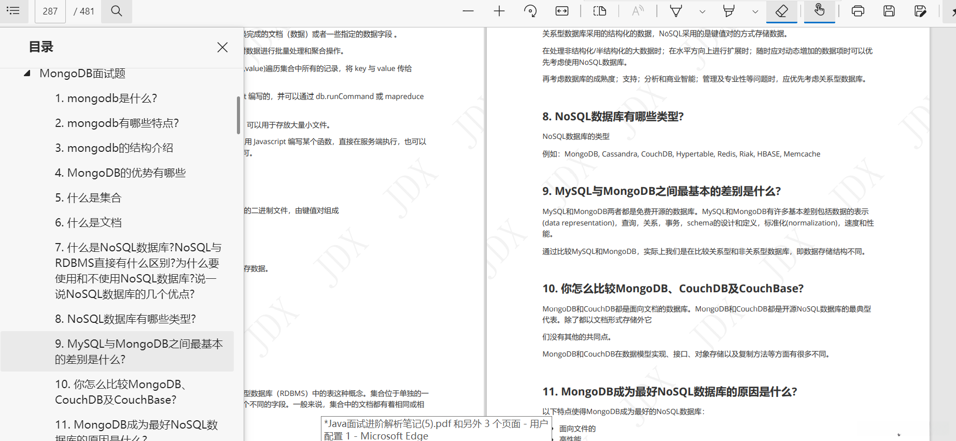Screen dimensions: 956x441
Task: Open the draw pen options dropdown
Action: [702, 11]
